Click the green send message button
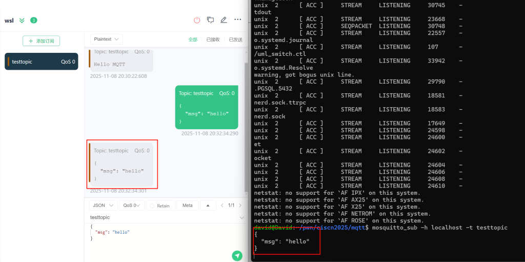 click(237, 255)
